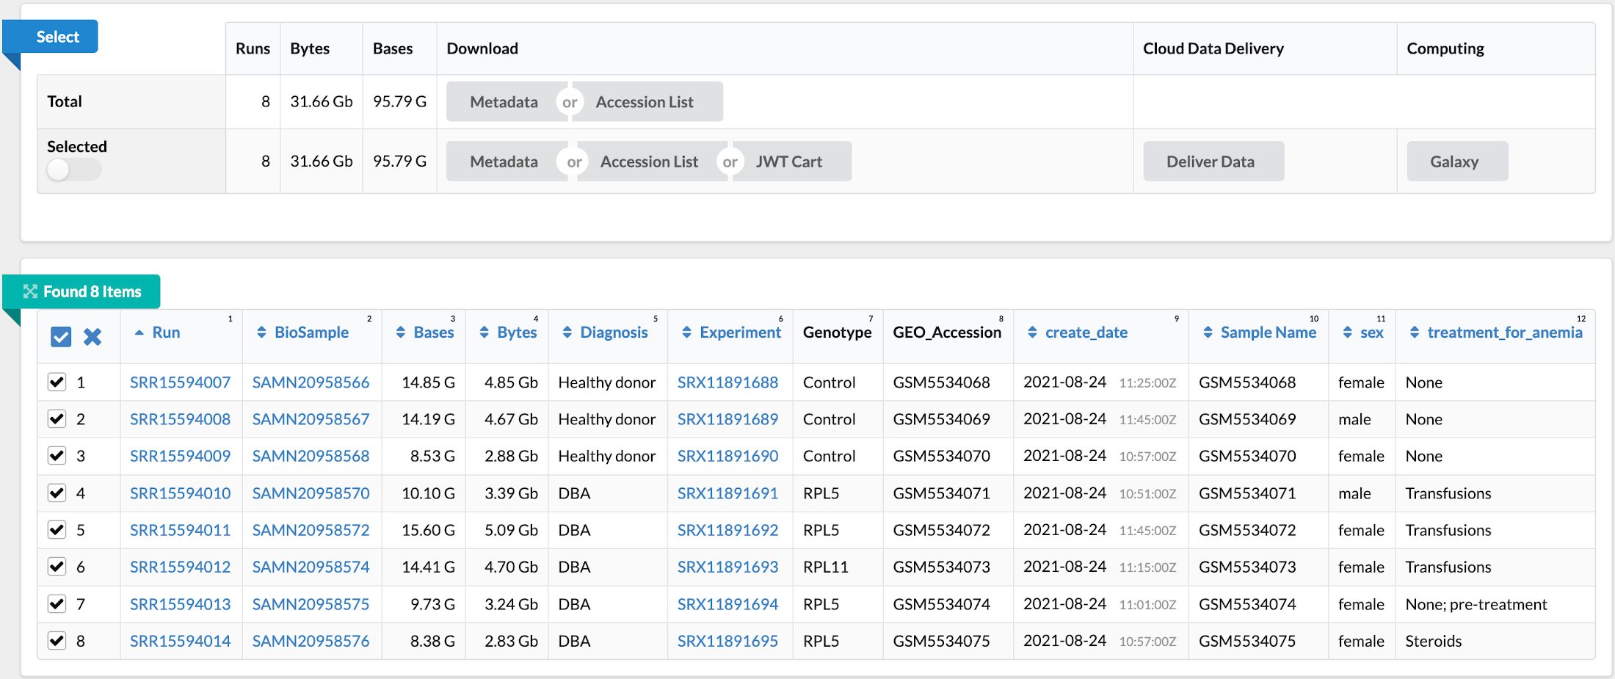Click the 4.85 Gb bytes cell

click(x=511, y=382)
